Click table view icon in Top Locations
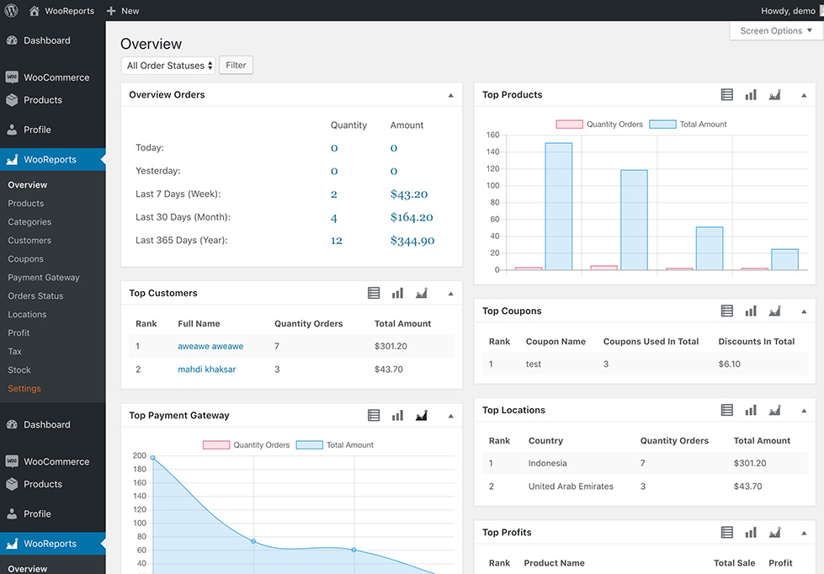 (x=727, y=411)
